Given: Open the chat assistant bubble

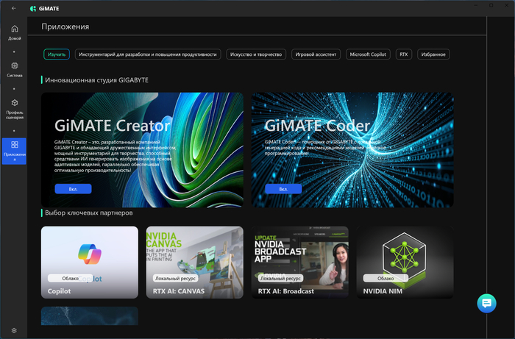Looking at the screenshot, I should [486, 303].
